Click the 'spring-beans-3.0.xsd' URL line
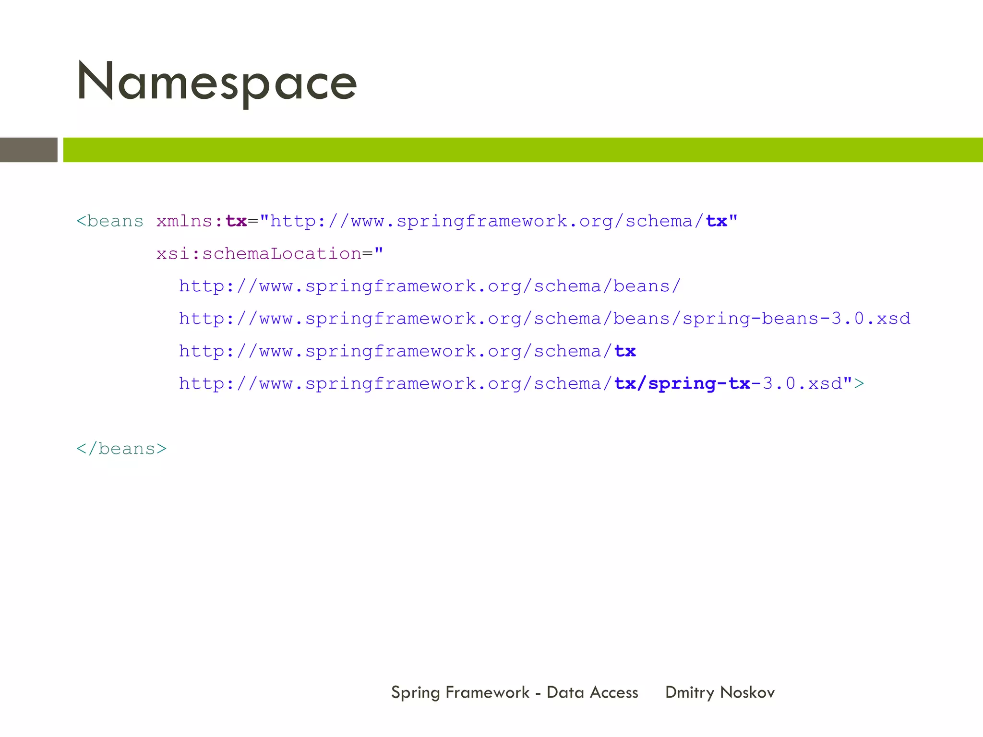Image resolution: width=983 pixels, height=737 pixels. click(x=545, y=319)
